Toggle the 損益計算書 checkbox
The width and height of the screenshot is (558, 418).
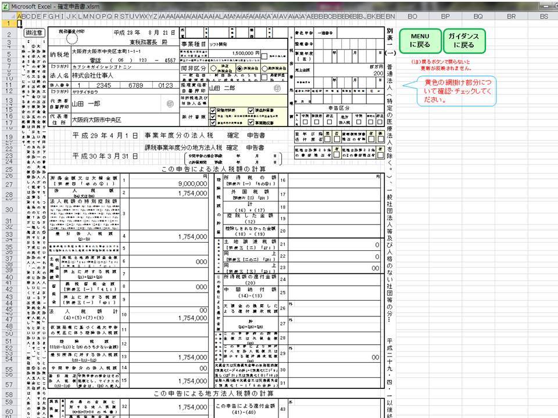click(251, 109)
